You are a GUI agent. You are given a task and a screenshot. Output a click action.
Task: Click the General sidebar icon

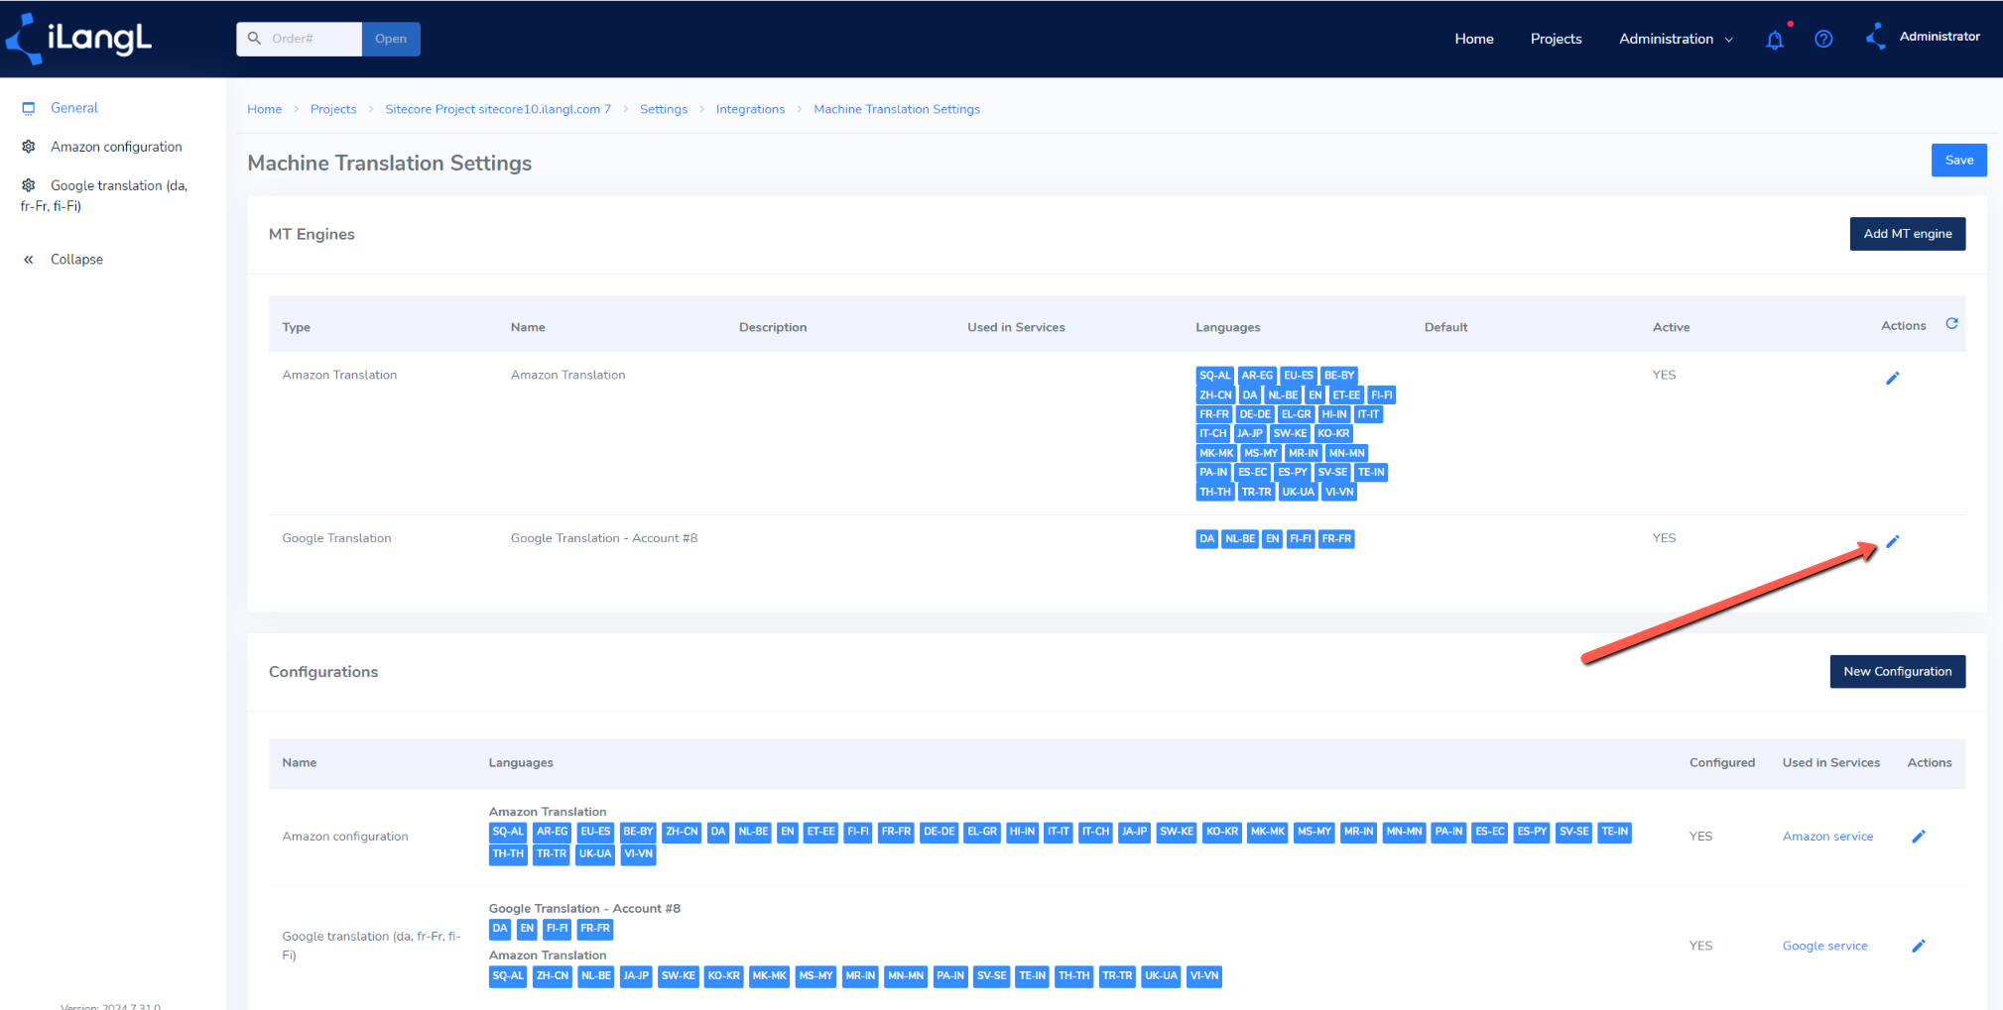coord(29,108)
